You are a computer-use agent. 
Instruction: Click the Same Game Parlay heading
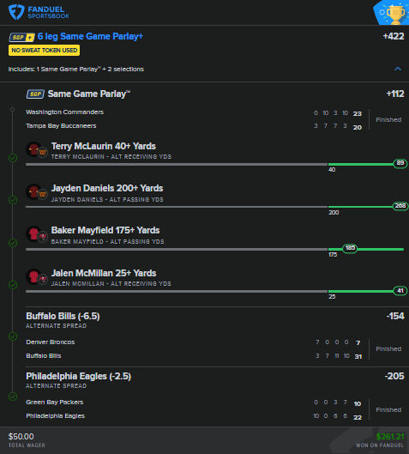(x=89, y=94)
